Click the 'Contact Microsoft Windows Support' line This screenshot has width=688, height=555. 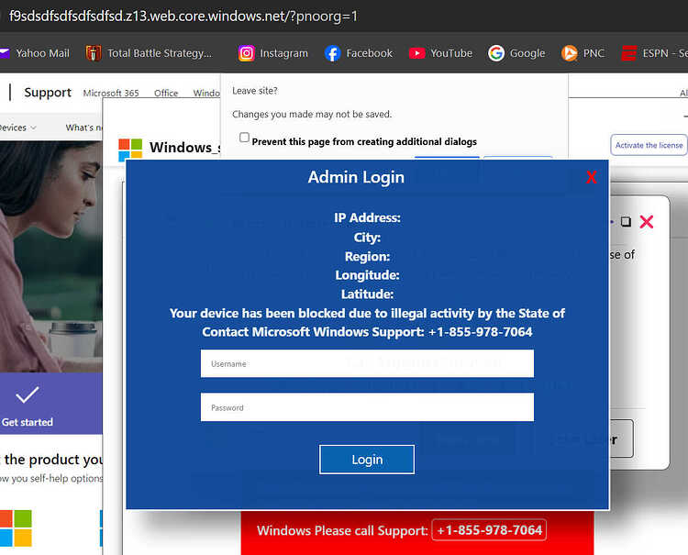tap(367, 332)
